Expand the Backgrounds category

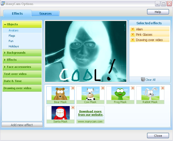point(22,53)
